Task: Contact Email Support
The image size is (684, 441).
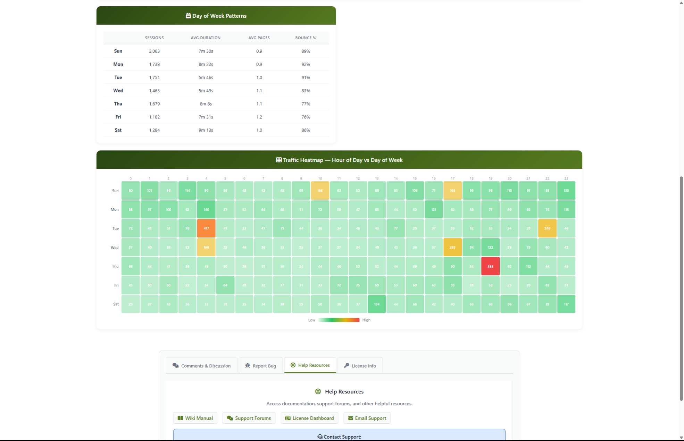Action: (367, 418)
